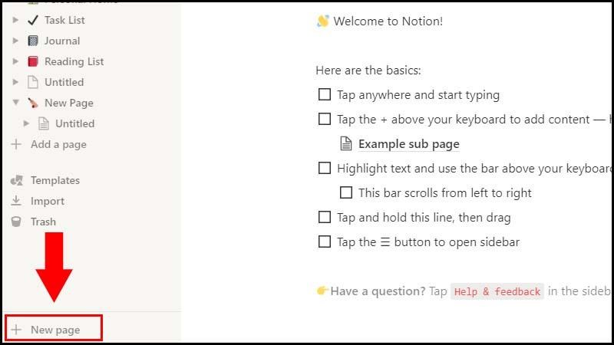
Task: Click the Example sub page document icon
Action: 345,143
